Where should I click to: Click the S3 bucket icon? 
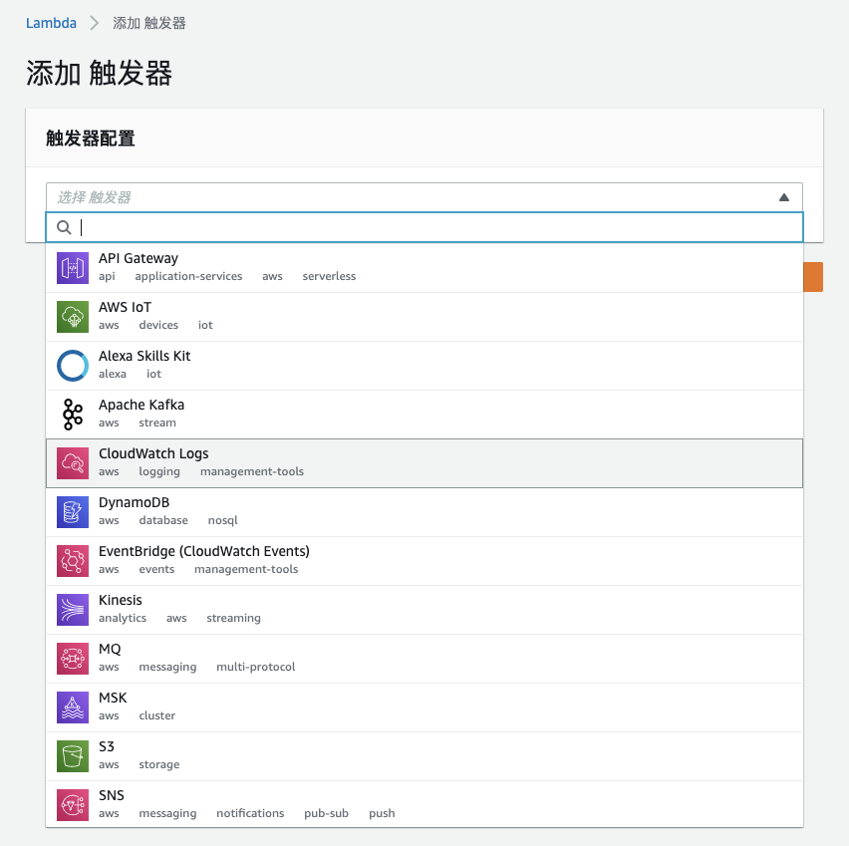(73, 756)
